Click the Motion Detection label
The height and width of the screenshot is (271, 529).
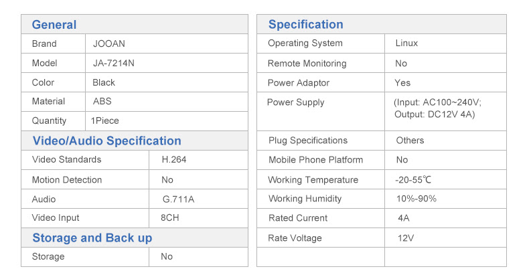pos(67,179)
